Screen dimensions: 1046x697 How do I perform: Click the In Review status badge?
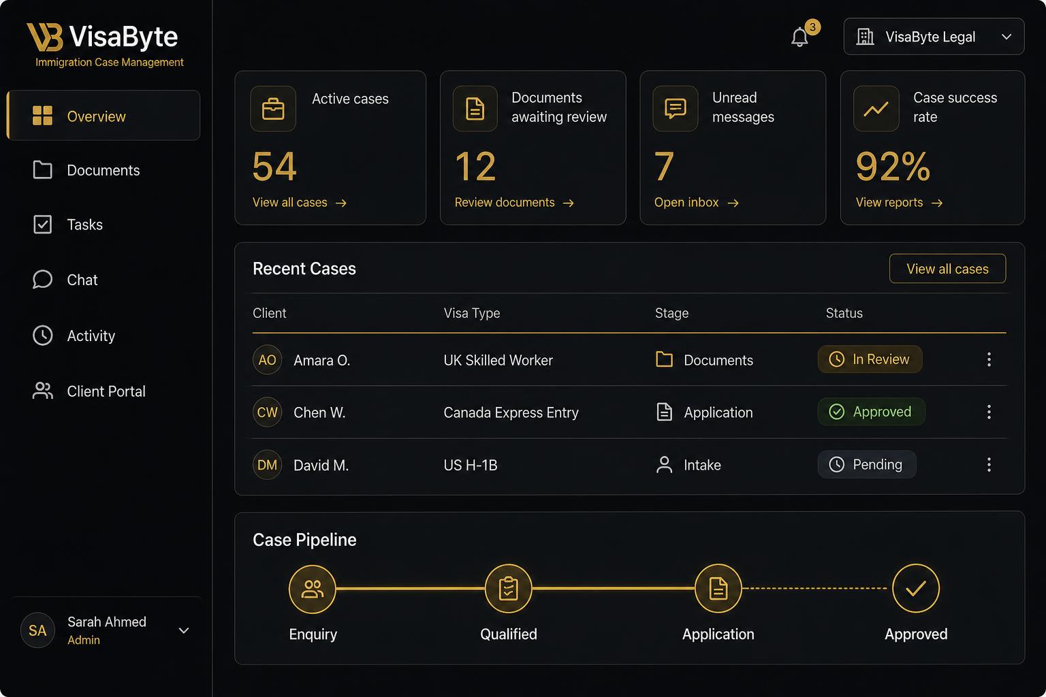[870, 359]
